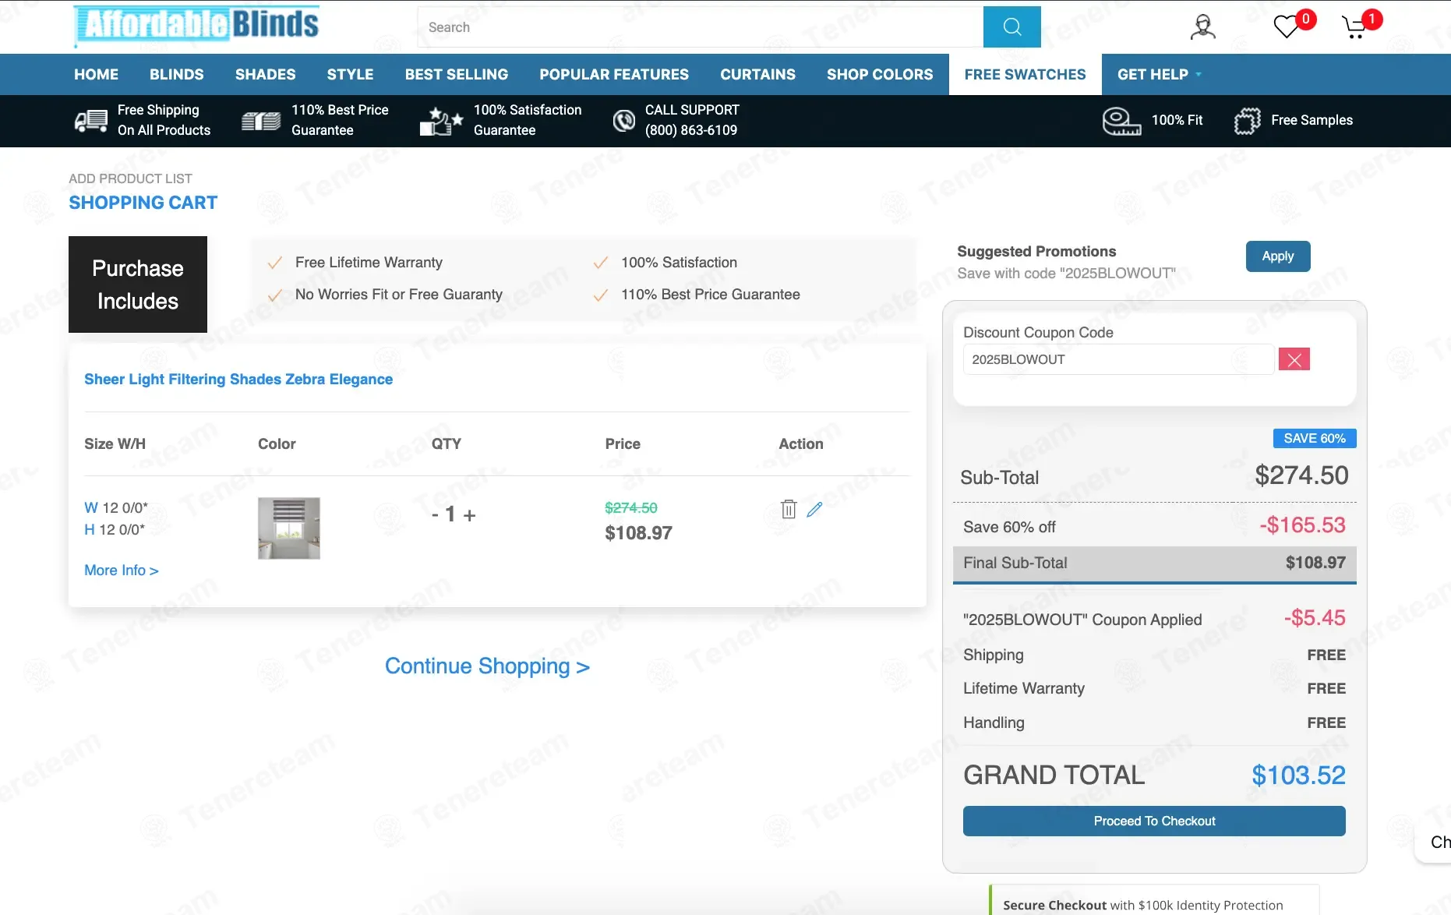
Task: Expand the Get Help dropdown menu
Action: pos(1160,75)
